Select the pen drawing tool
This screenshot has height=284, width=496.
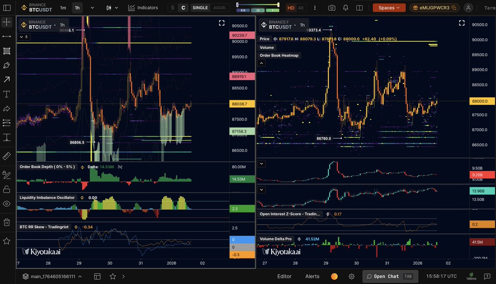[x=7, y=65]
